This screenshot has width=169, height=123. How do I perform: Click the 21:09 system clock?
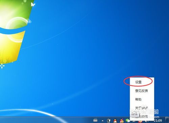(158, 121)
